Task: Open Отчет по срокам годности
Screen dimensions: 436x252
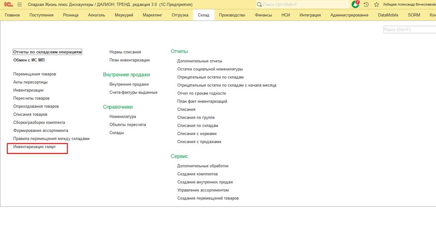Action: coord(201,94)
